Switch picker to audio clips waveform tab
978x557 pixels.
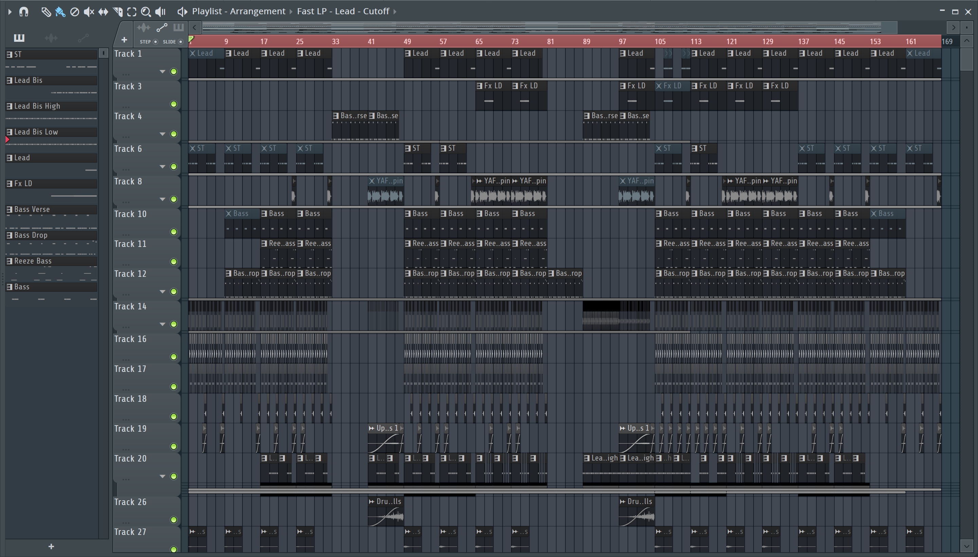point(51,38)
